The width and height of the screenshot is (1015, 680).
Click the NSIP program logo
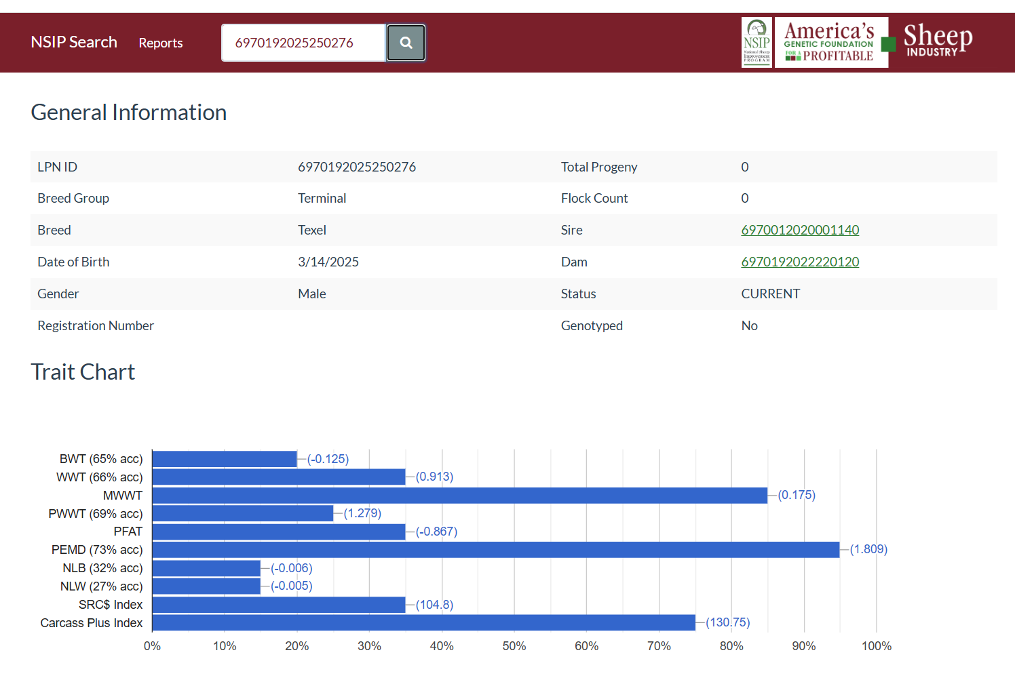coord(757,42)
